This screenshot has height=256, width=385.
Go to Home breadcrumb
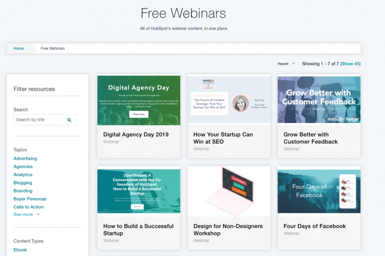pyautogui.click(x=19, y=49)
